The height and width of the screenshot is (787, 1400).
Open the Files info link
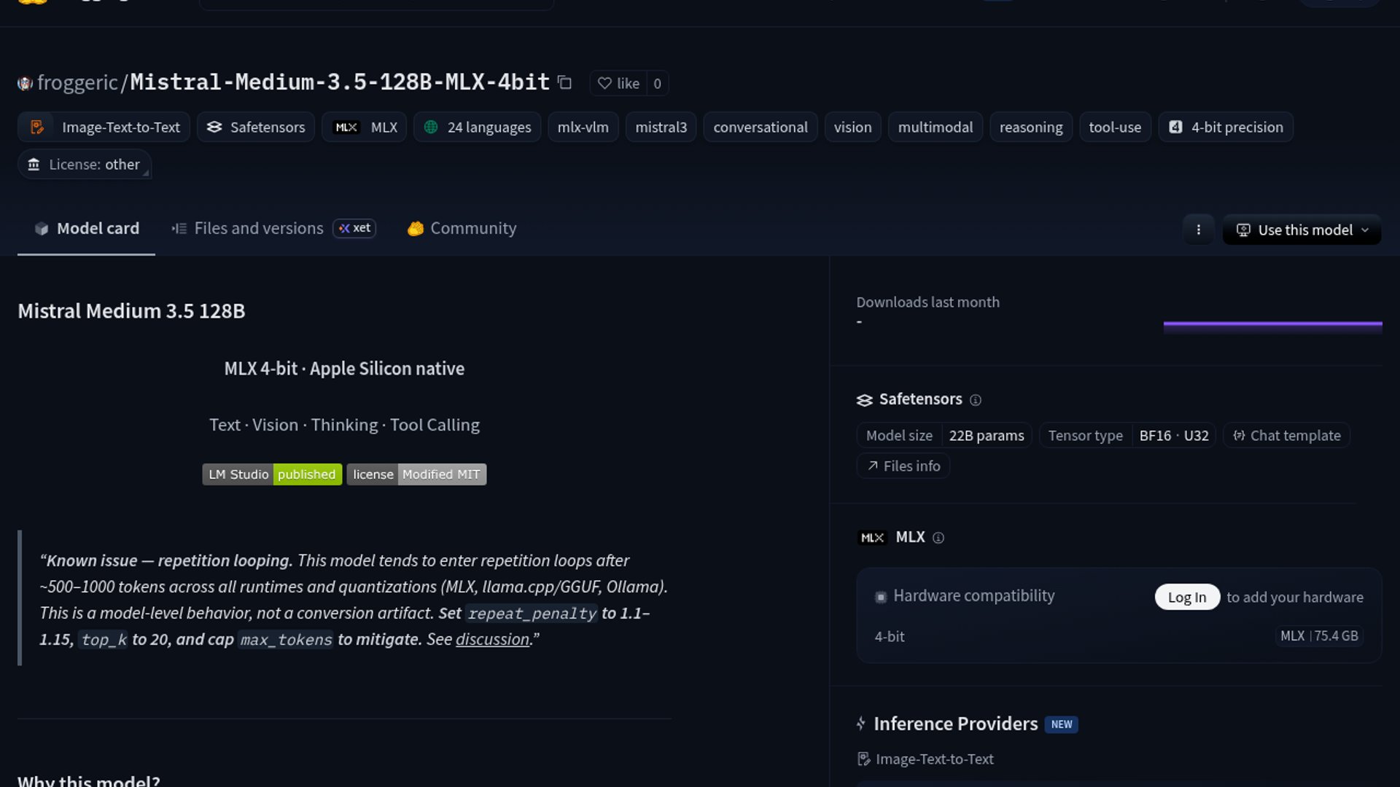click(x=903, y=466)
